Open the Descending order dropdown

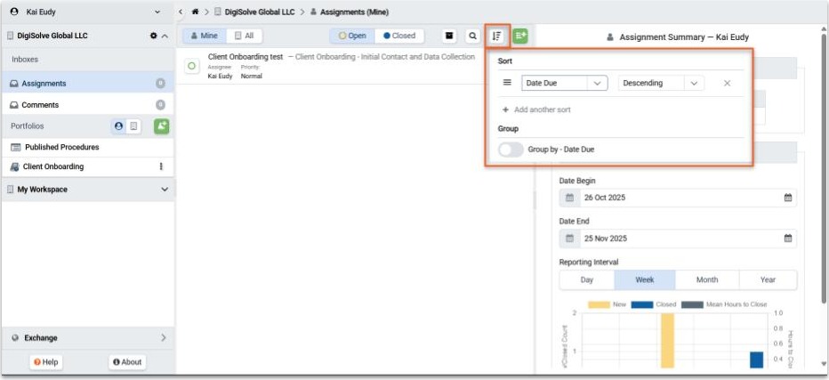pos(661,83)
